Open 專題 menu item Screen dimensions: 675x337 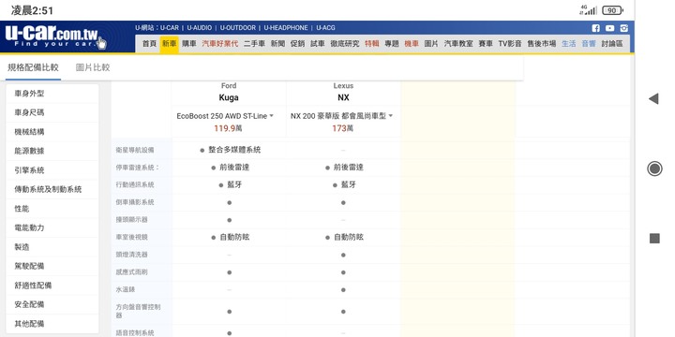(392, 44)
